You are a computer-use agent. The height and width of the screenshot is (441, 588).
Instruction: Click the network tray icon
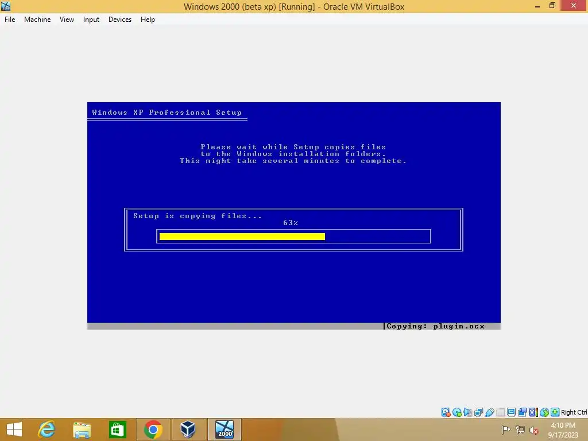520,430
